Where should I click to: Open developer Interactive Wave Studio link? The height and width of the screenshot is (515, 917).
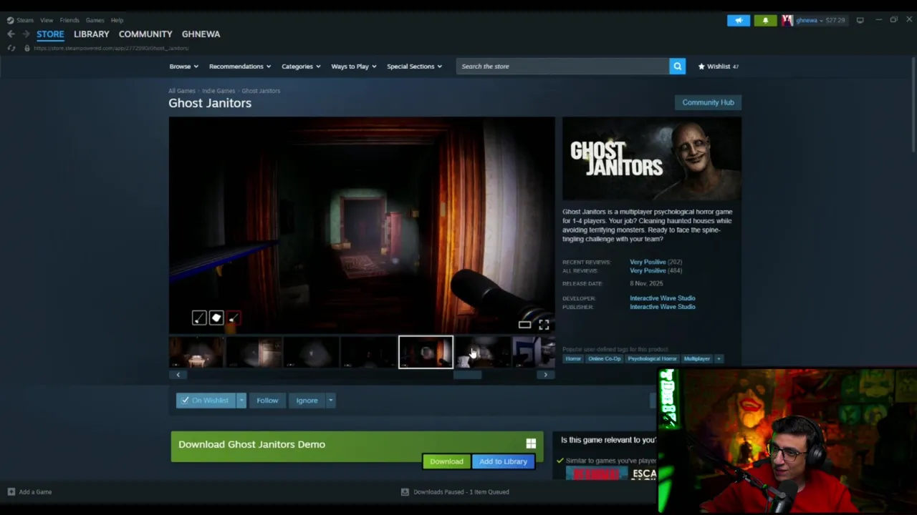(663, 298)
